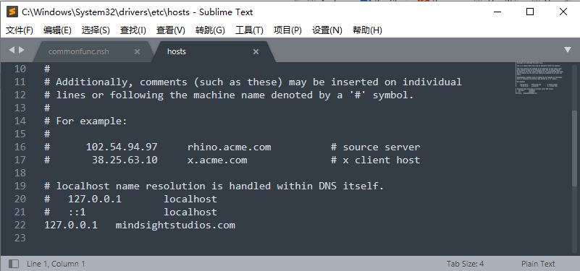Open the 查找(I) menu
Image resolution: width=580 pixels, height=271 pixels.
(x=133, y=30)
